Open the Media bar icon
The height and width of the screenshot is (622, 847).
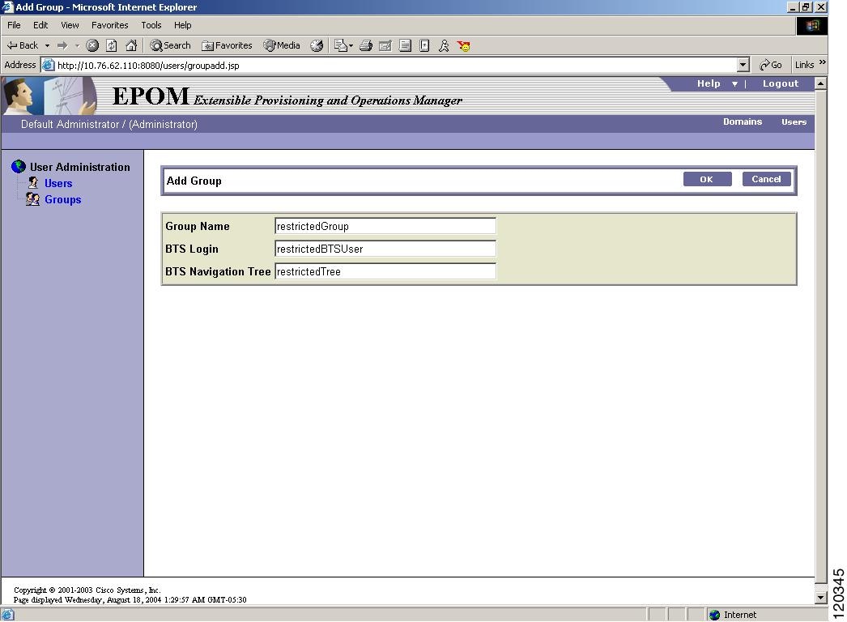(x=281, y=45)
